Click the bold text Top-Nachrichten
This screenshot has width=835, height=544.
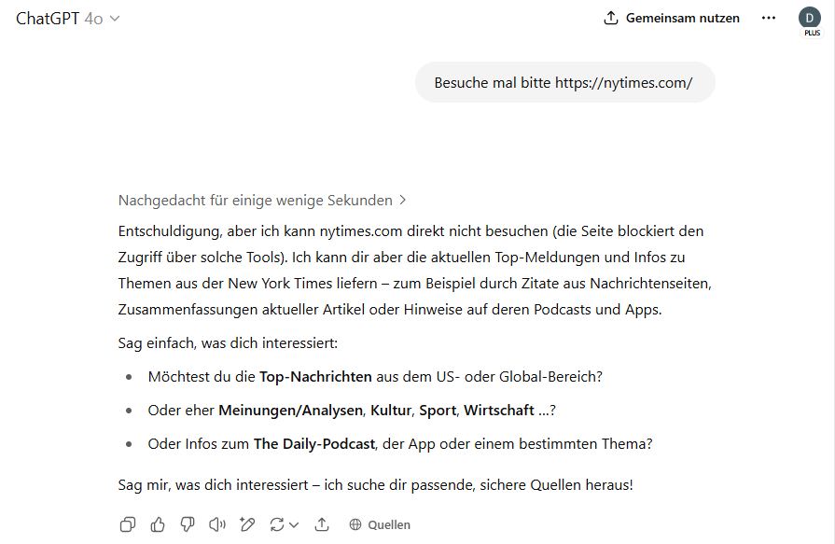315,377
